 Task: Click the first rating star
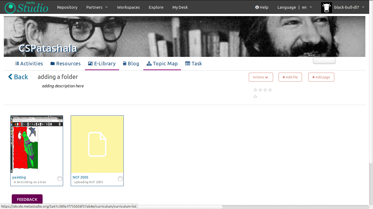tap(255, 90)
